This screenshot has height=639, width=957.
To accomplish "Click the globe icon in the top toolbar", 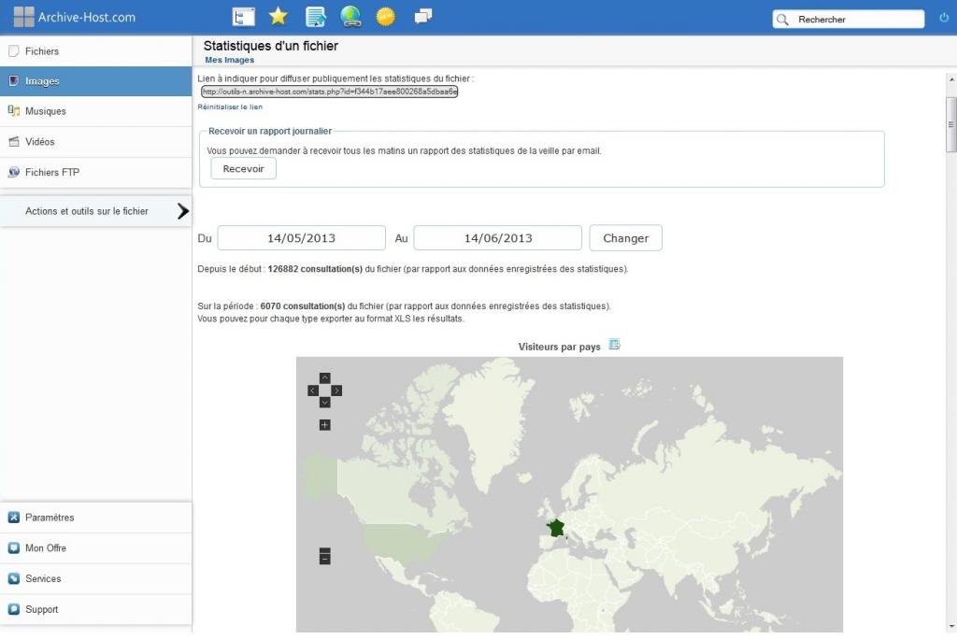I will [x=350, y=17].
